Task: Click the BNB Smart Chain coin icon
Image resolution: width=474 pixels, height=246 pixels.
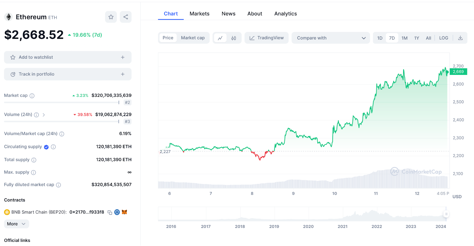Action: point(7,212)
